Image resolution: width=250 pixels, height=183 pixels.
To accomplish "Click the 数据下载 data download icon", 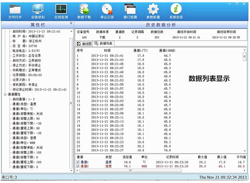I will point(84,11).
